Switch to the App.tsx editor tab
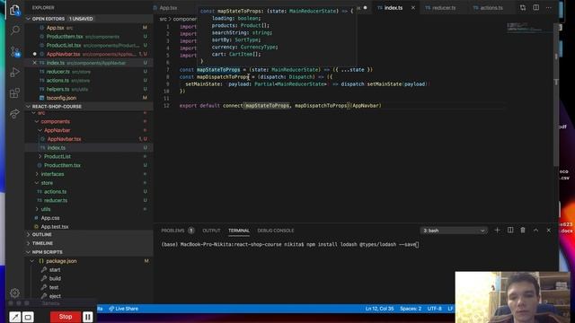 click(168, 7)
